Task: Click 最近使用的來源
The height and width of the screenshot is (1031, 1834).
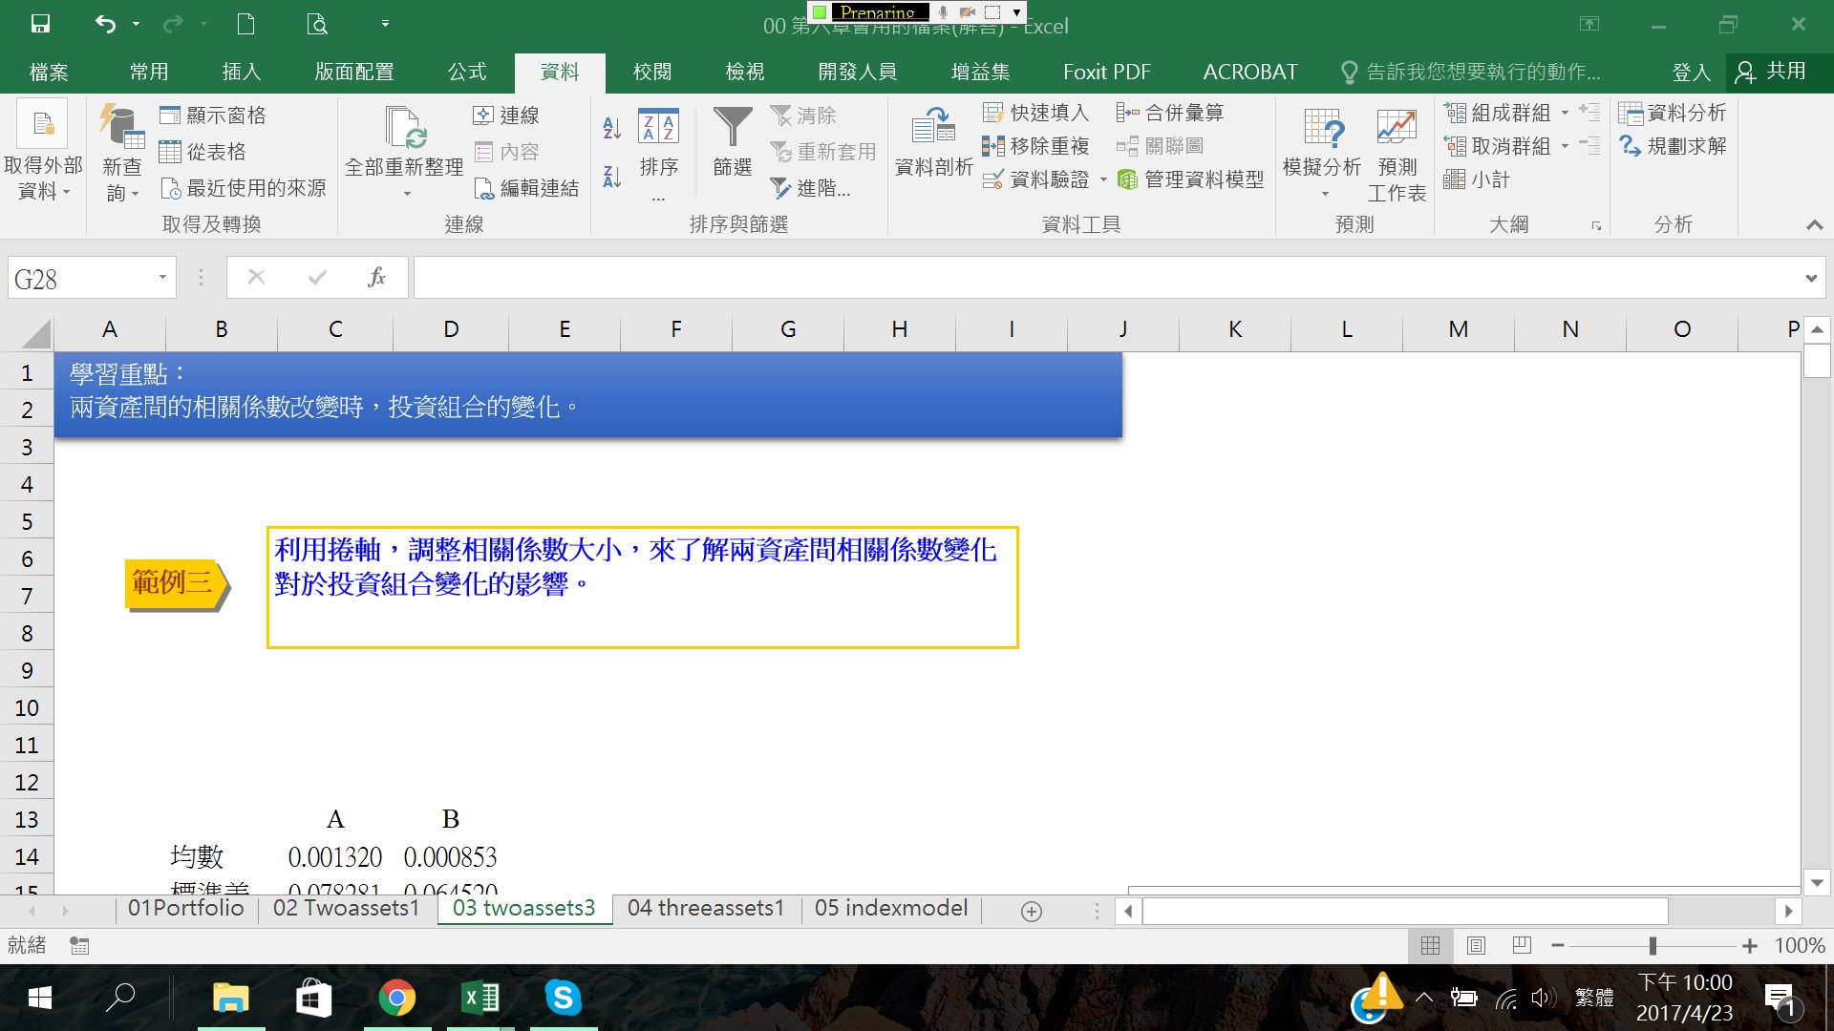Action: pyautogui.click(x=243, y=188)
